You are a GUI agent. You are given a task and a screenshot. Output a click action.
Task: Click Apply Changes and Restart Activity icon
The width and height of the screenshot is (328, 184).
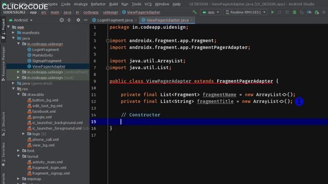(x=280, y=12)
